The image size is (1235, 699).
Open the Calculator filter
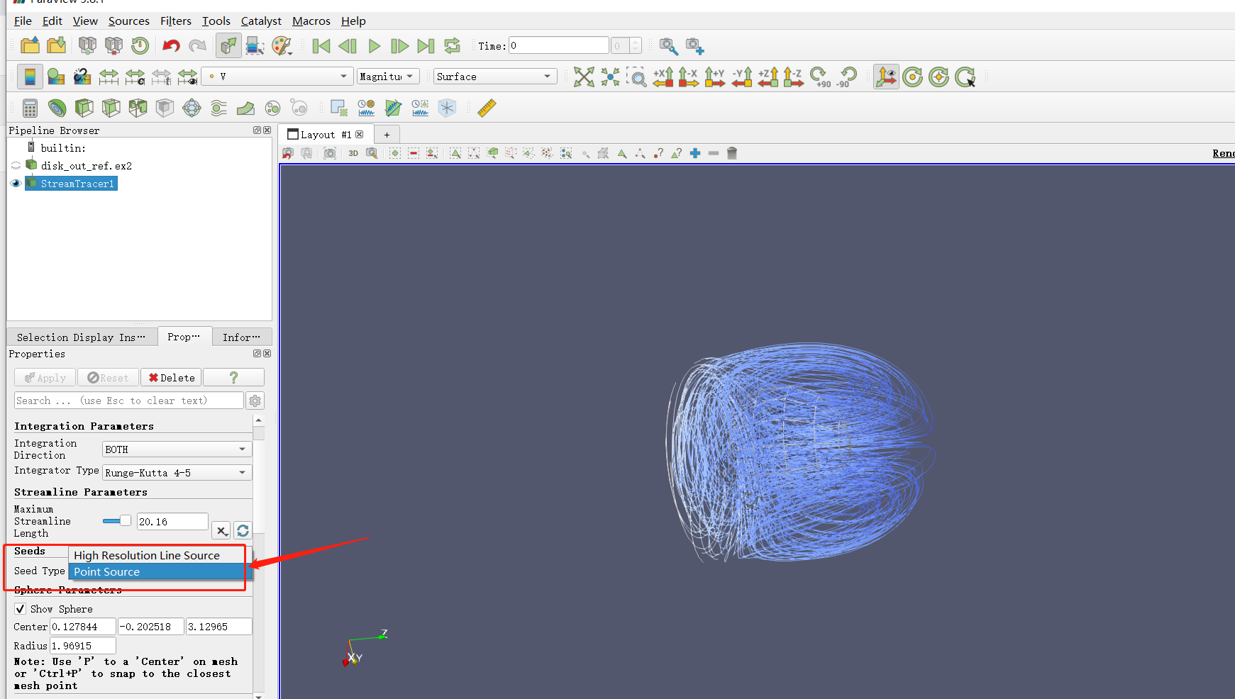pyautogui.click(x=30, y=108)
